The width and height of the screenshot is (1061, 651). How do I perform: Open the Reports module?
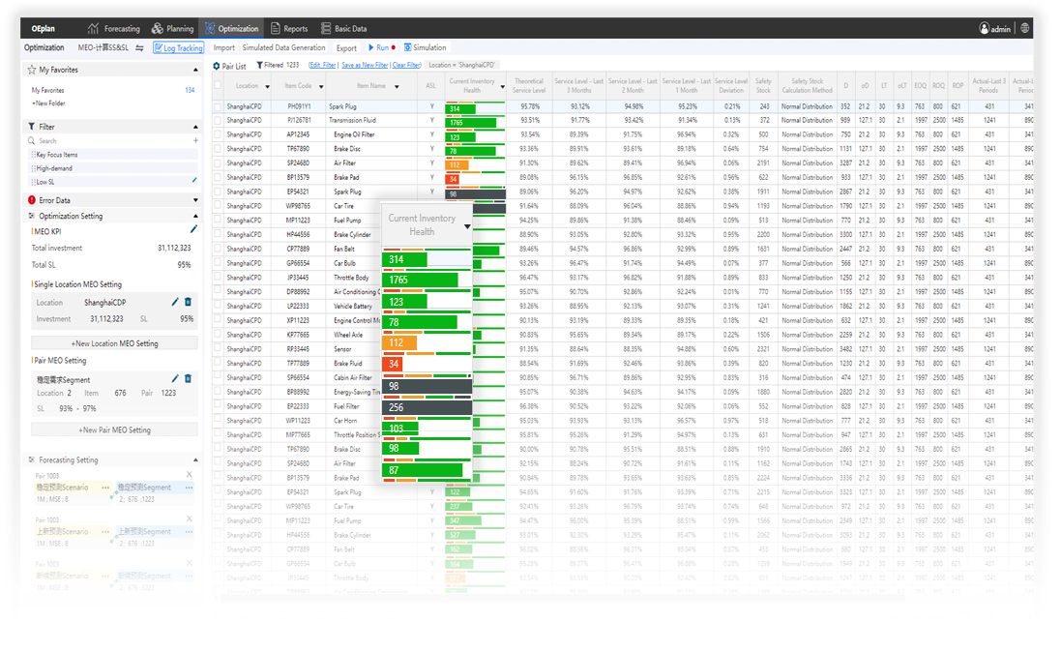point(289,28)
